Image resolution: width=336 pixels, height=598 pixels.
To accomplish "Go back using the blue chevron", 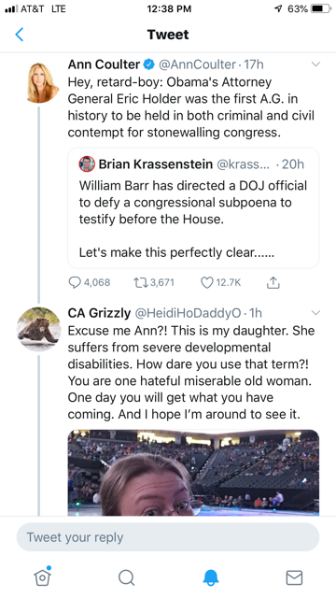I will pos(20,35).
